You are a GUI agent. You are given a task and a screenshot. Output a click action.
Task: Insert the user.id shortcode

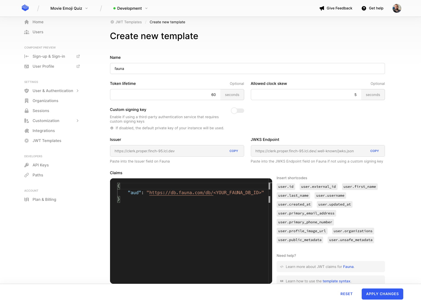[286, 187]
